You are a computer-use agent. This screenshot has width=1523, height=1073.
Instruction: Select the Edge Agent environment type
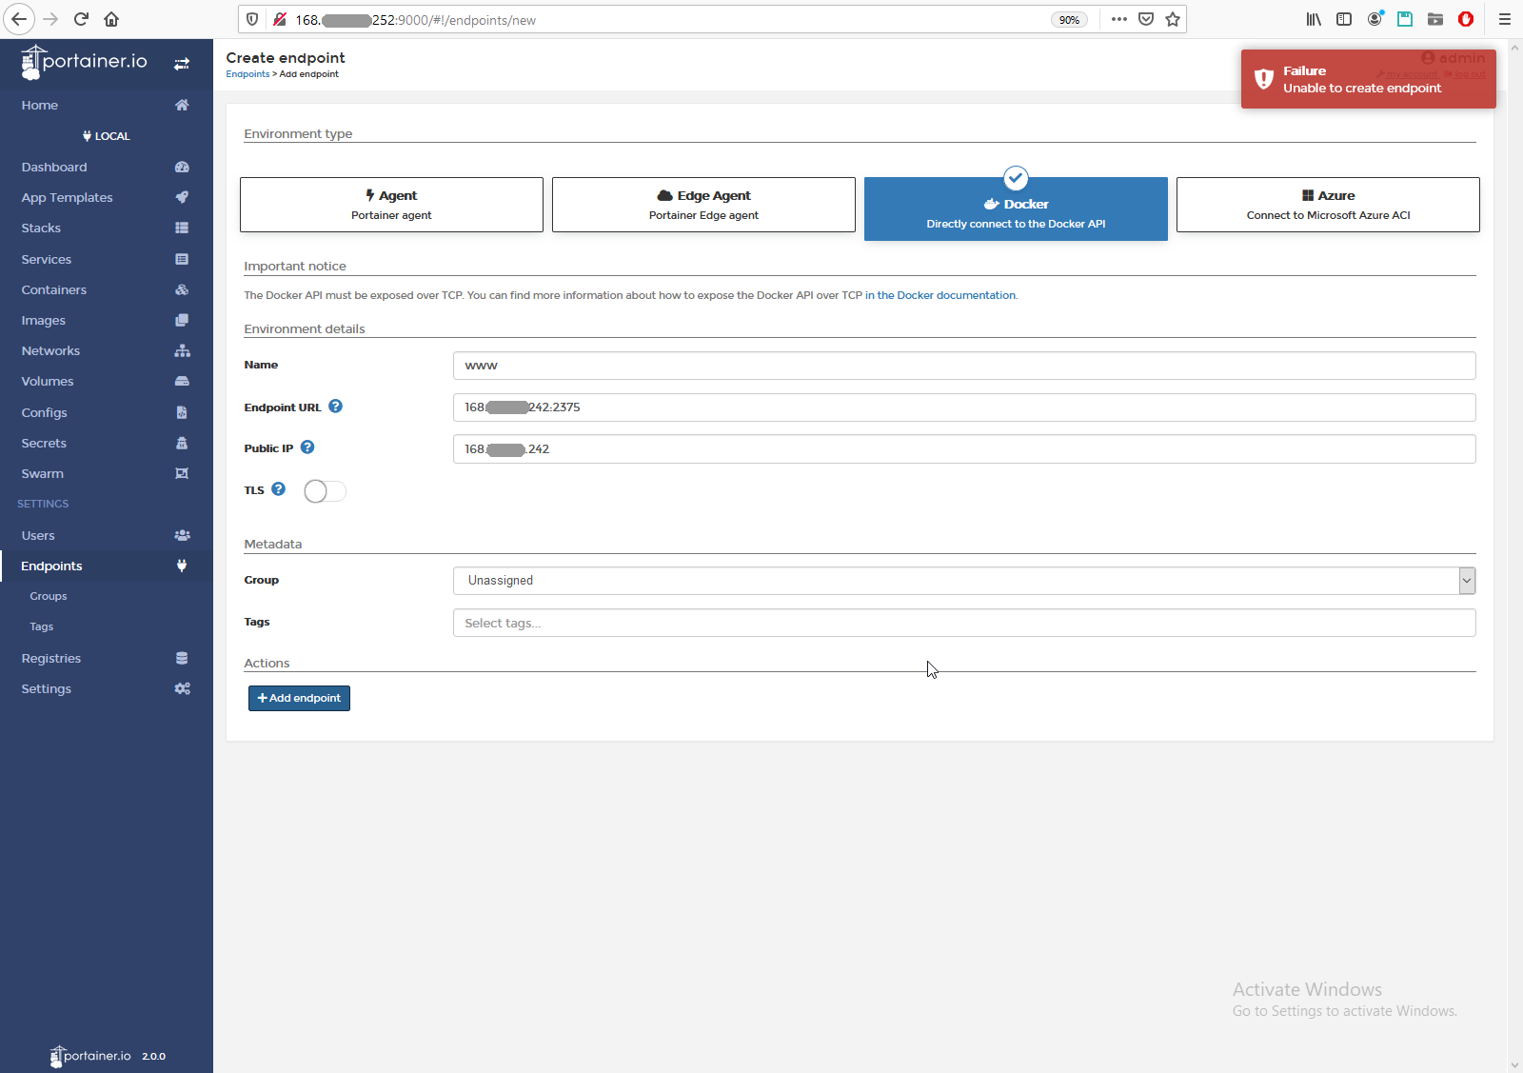(703, 205)
